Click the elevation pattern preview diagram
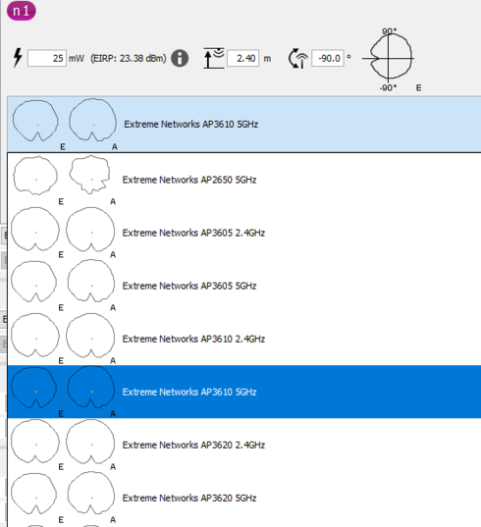This screenshot has height=527, width=481. click(x=389, y=59)
